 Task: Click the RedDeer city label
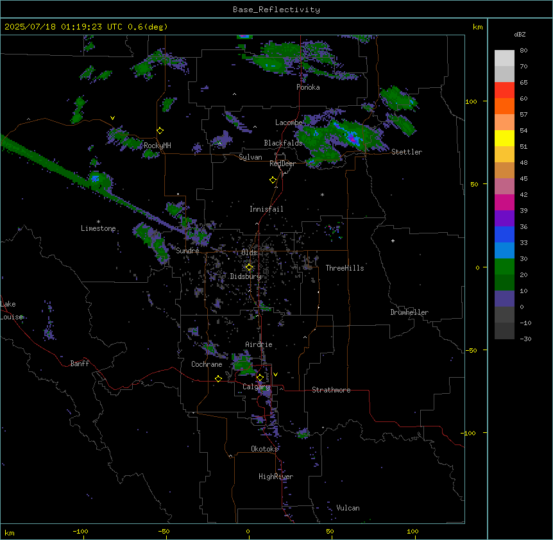(282, 164)
